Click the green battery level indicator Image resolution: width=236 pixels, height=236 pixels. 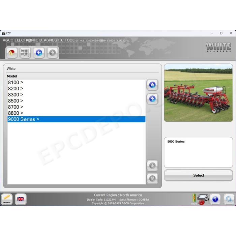[194, 198]
